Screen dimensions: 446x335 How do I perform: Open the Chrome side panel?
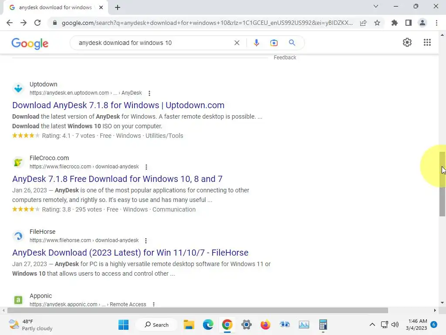coord(409,23)
